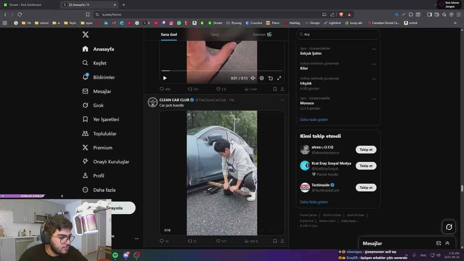Image resolution: width=464 pixels, height=261 pixels.
Task: Show more follow suggestions link
Action: tap(314, 202)
